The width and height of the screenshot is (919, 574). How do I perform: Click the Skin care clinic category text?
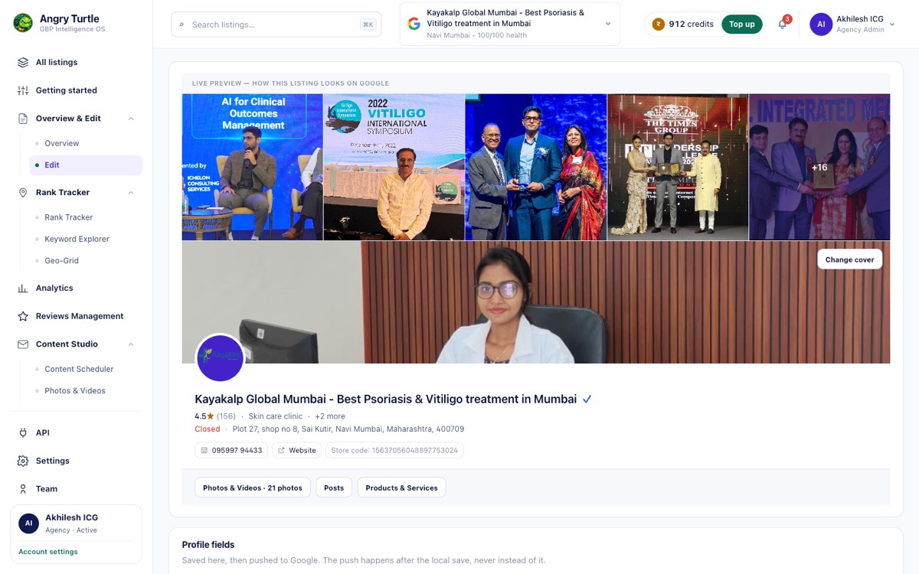[276, 416]
